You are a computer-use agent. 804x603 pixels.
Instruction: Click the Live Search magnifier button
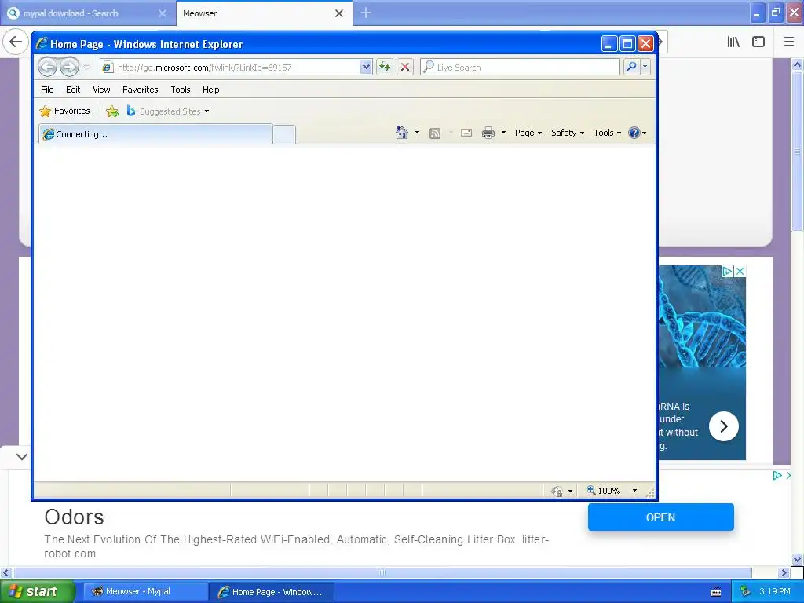click(x=632, y=67)
